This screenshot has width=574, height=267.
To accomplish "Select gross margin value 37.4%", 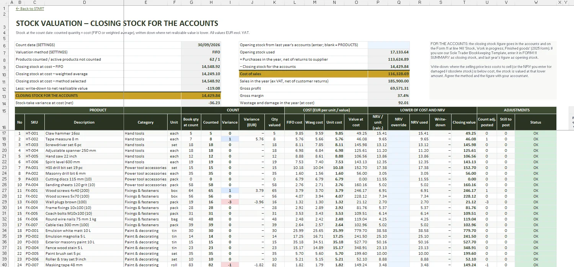I will [388, 96].
